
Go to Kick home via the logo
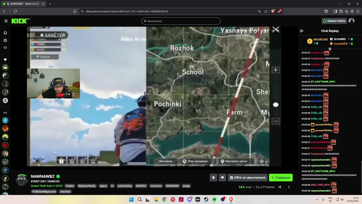point(20,21)
